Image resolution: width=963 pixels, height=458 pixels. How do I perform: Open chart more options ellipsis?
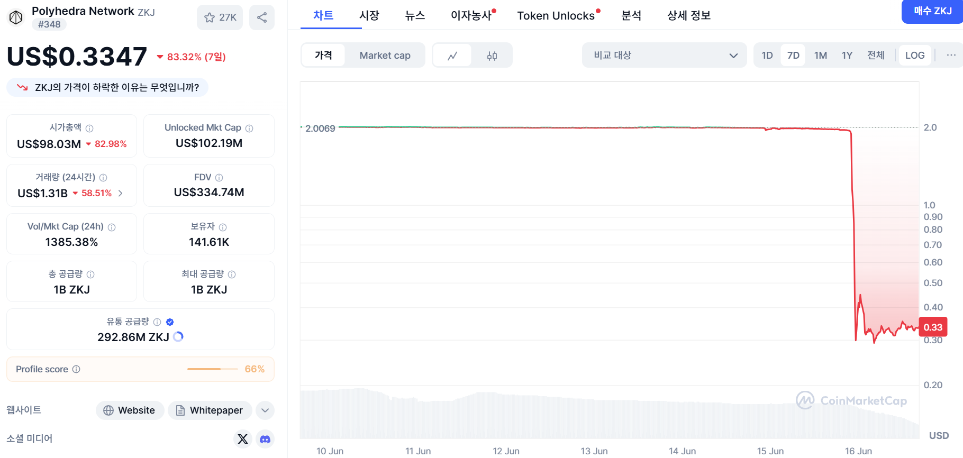[x=951, y=55]
